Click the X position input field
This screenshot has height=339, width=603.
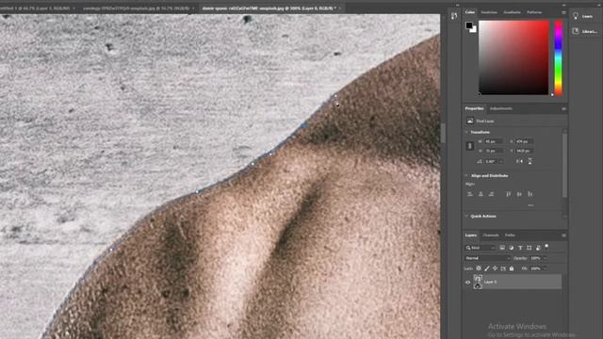coord(524,141)
